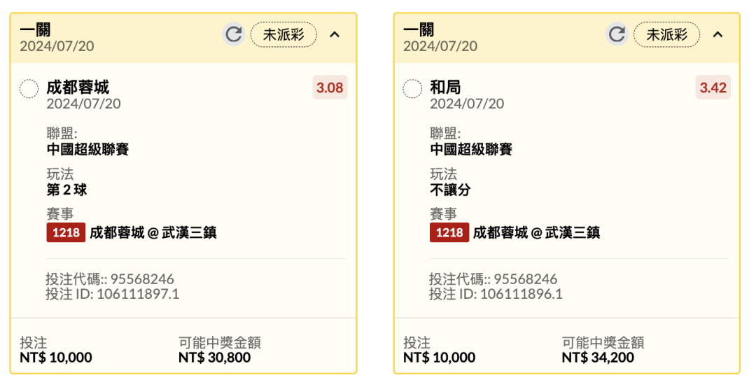The image size is (756, 387).
Task: Click 未派彩 status in right card
Action: pyautogui.click(x=666, y=34)
